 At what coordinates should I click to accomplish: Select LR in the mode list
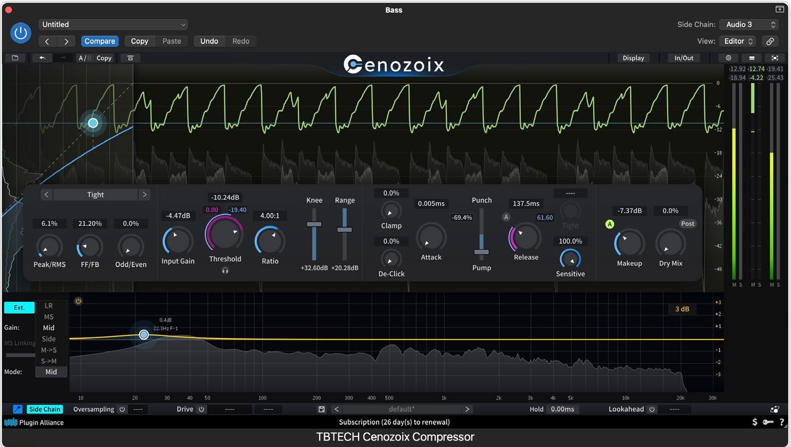coord(49,306)
